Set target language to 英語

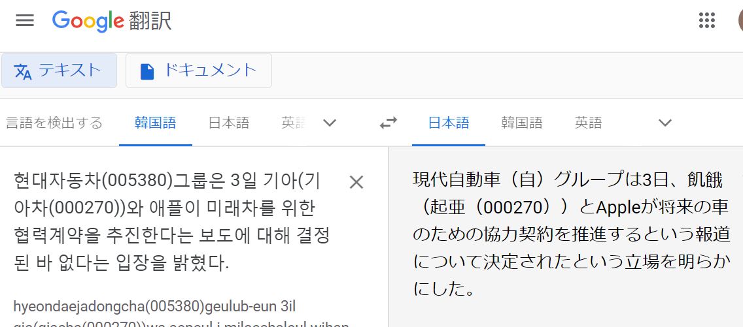pos(588,123)
